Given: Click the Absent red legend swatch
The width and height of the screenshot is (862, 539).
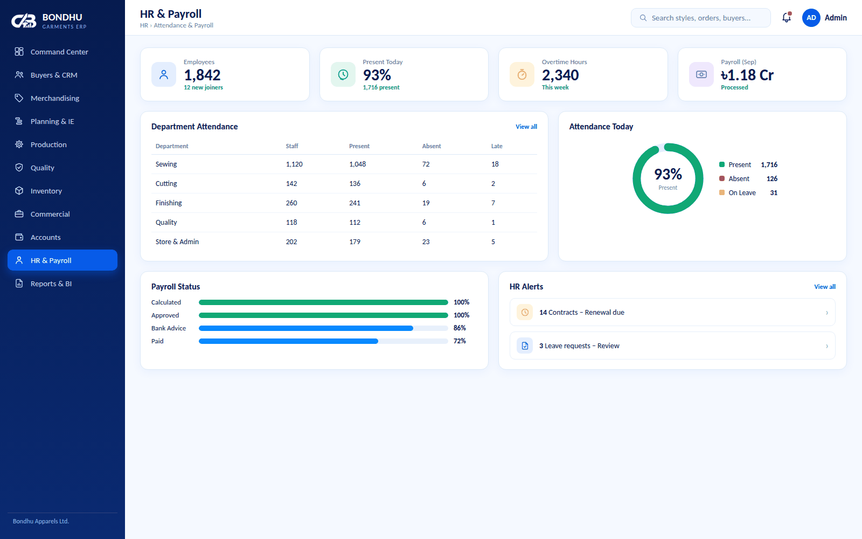Looking at the screenshot, I should [722, 178].
